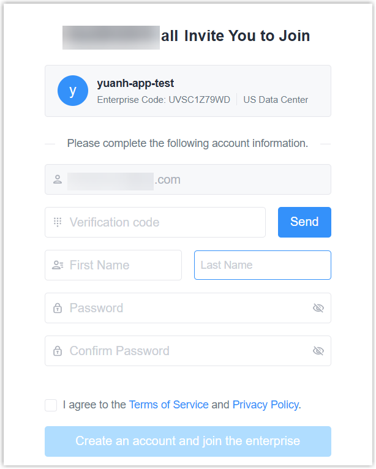Select the Last Name text box
Image resolution: width=376 pixels, height=469 pixels.
[262, 265]
